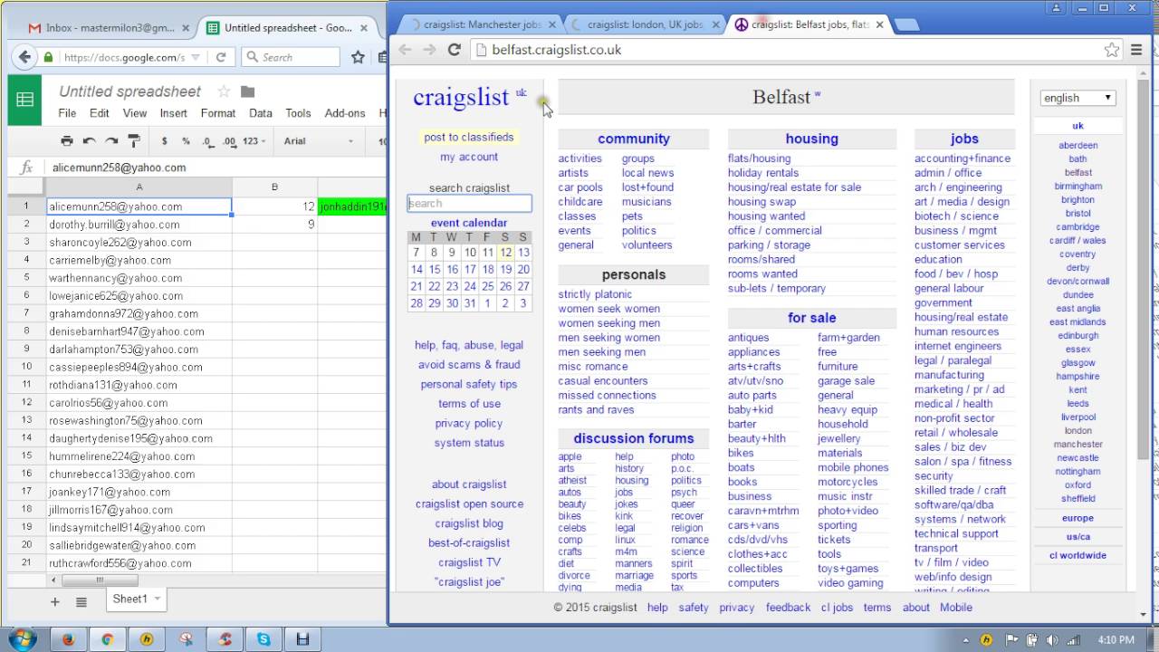
Task: Switch to the Gmail Inbox tab
Action: [x=109, y=28]
